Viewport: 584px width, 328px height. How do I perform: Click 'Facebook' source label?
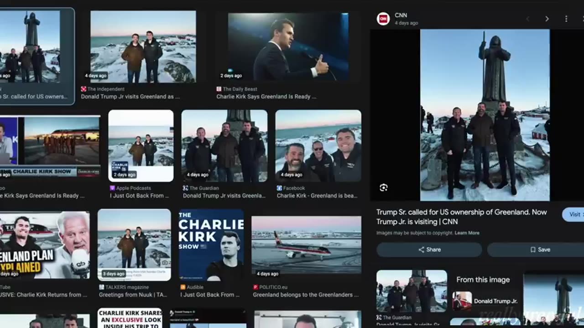[x=294, y=188]
